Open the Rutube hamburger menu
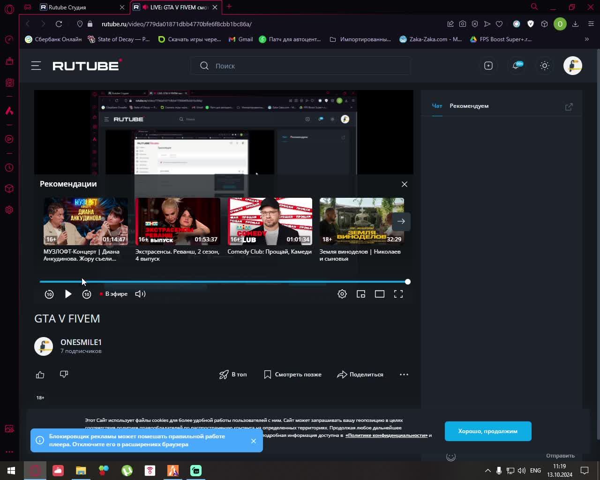The image size is (600, 480). [36, 66]
